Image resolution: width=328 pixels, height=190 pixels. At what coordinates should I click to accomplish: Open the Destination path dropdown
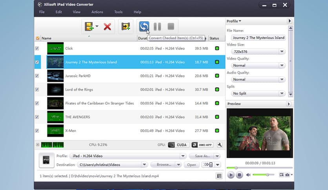click(x=144, y=165)
